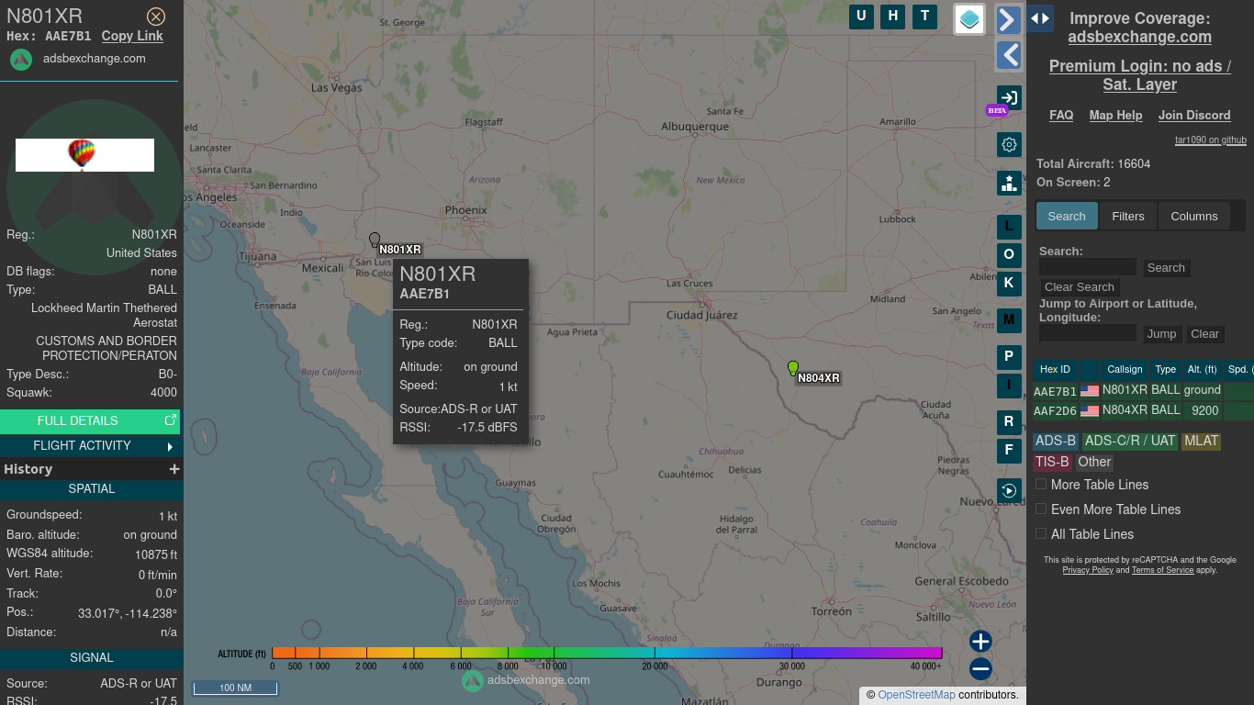Switch to the Columns tab
The width and height of the screenshot is (1254, 705).
tap(1194, 216)
